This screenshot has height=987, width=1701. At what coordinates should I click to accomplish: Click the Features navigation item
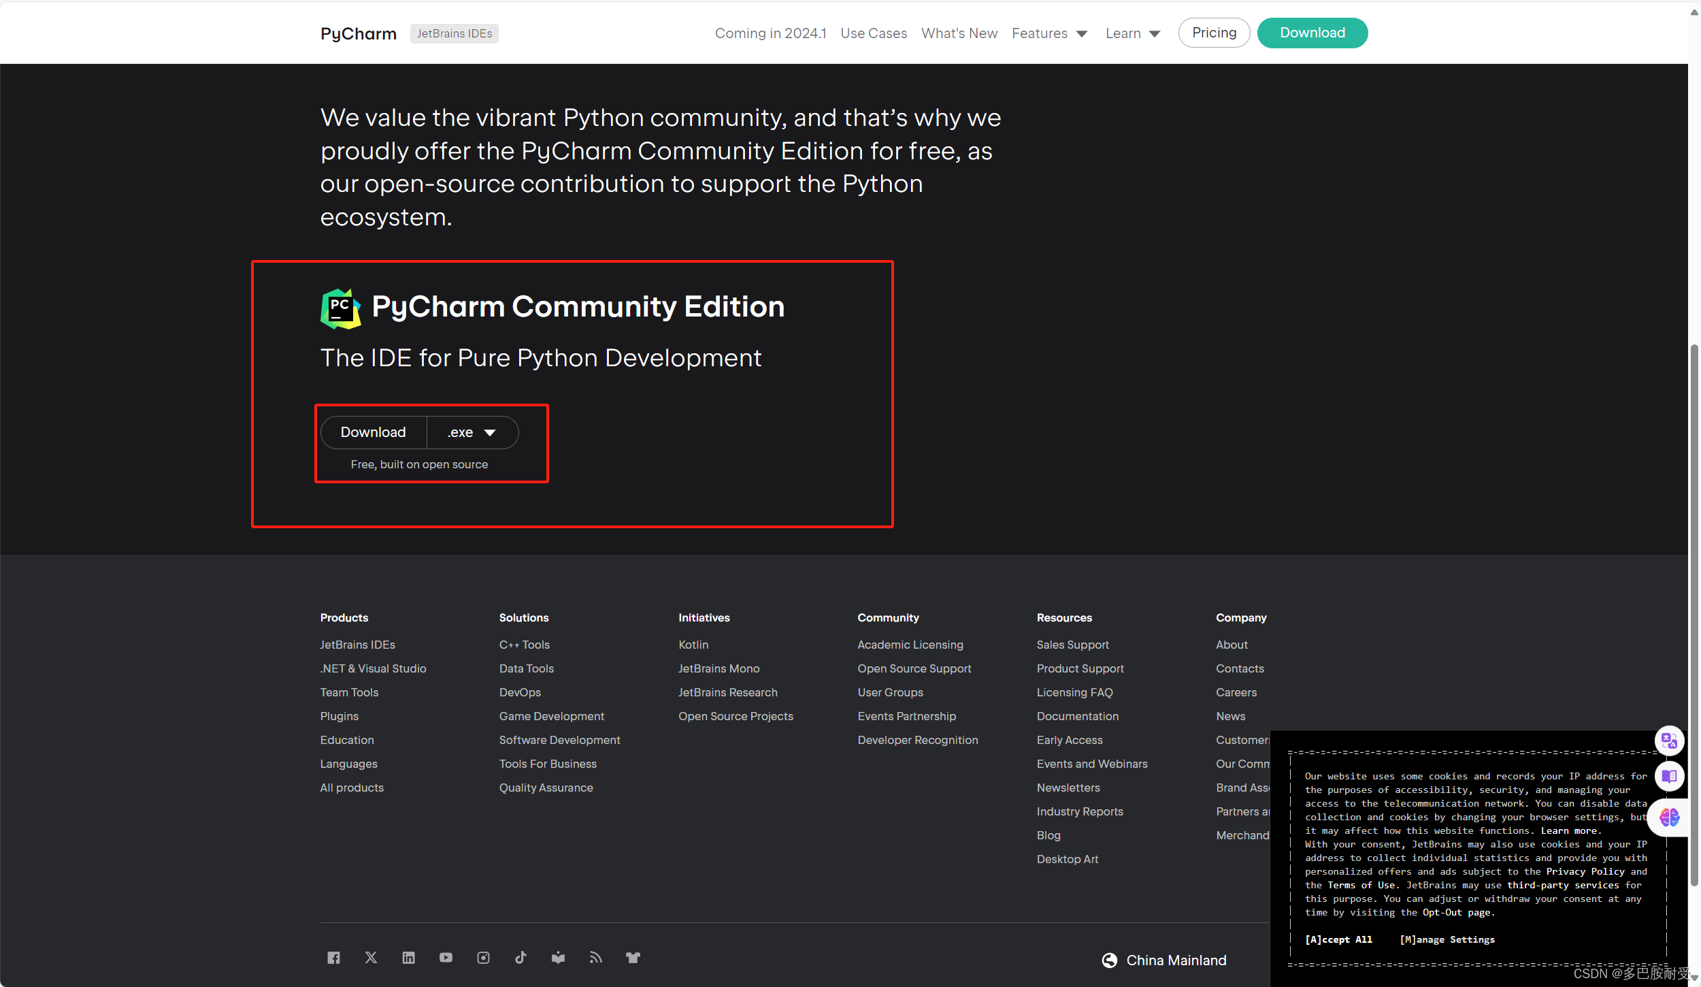[1040, 33]
